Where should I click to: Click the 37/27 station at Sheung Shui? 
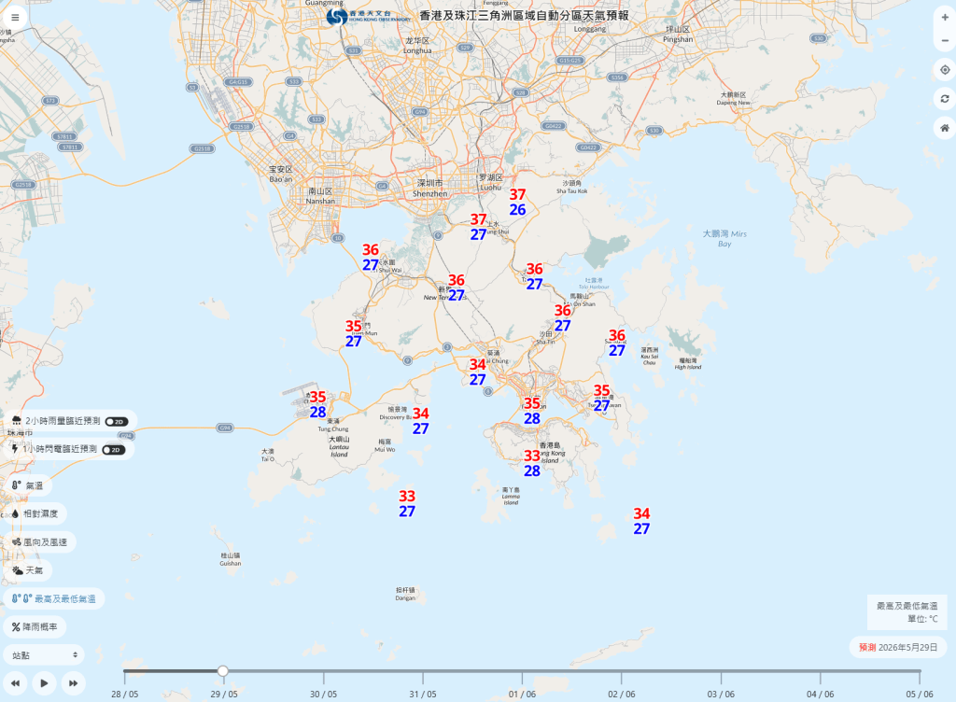(x=479, y=227)
